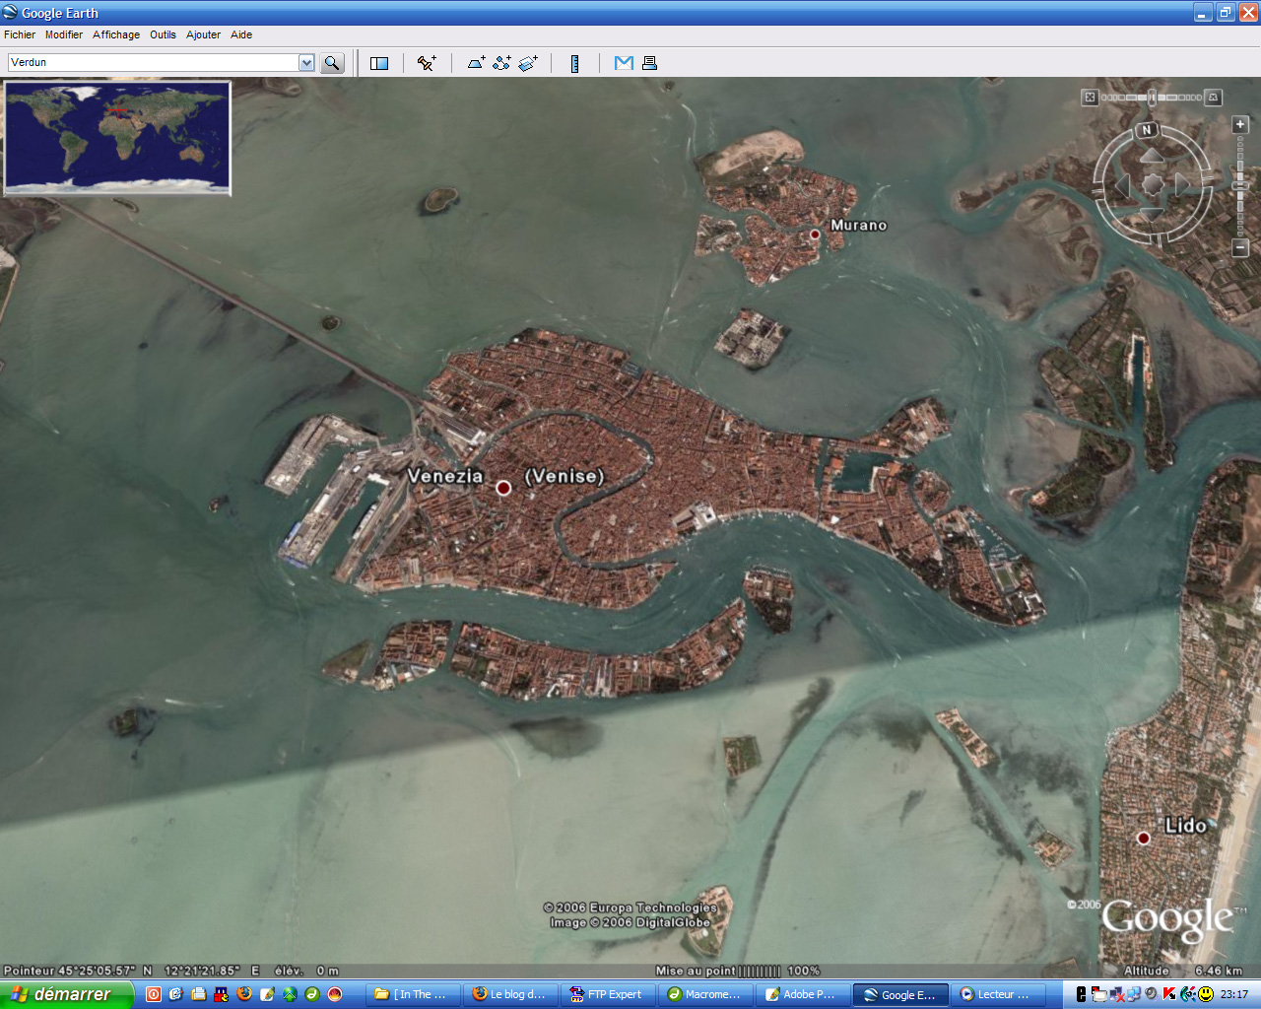Zoom out with the minus button
The height and width of the screenshot is (1009, 1261).
click(1240, 247)
